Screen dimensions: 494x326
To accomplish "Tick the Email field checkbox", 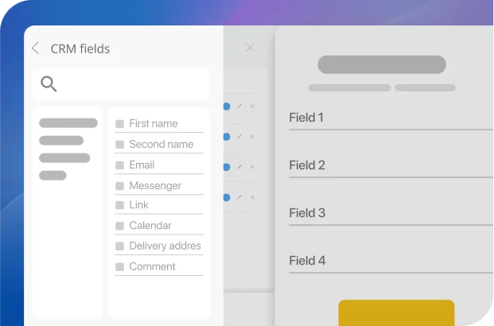I will [x=119, y=165].
